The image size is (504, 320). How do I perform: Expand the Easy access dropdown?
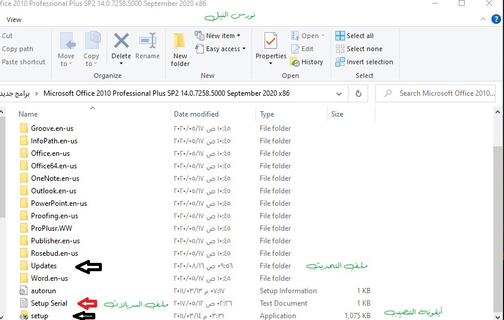point(226,49)
